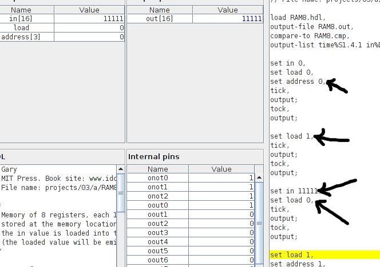
Task: Click the in[16] value cell showing 11111
Action: 89,19
